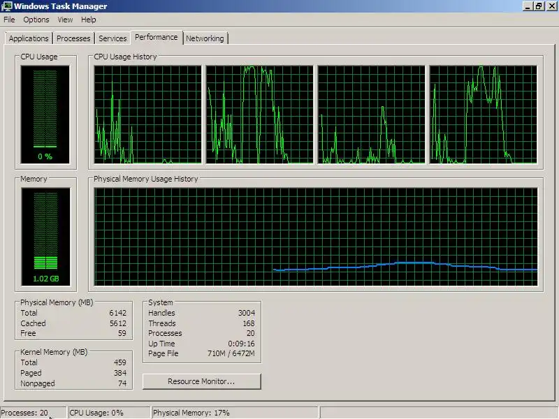Screen dimensions: 559x419
Task: Switch to the Processes tab
Action: point(73,38)
